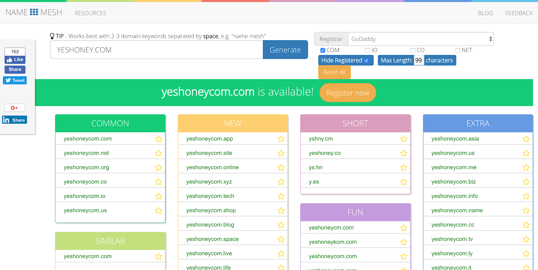Click the SIMILAR category header

110,241
